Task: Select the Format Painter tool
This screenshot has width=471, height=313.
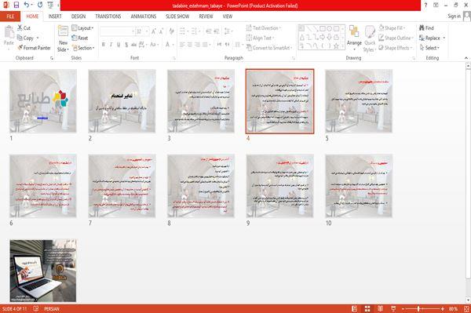Action: (34, 48)
